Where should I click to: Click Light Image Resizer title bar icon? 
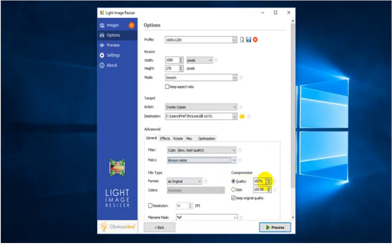(102, 13)
